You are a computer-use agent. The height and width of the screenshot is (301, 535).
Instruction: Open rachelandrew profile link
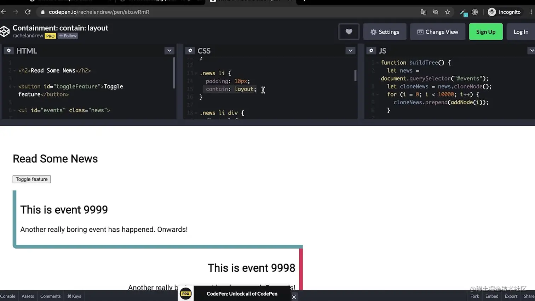click(28, 36)
